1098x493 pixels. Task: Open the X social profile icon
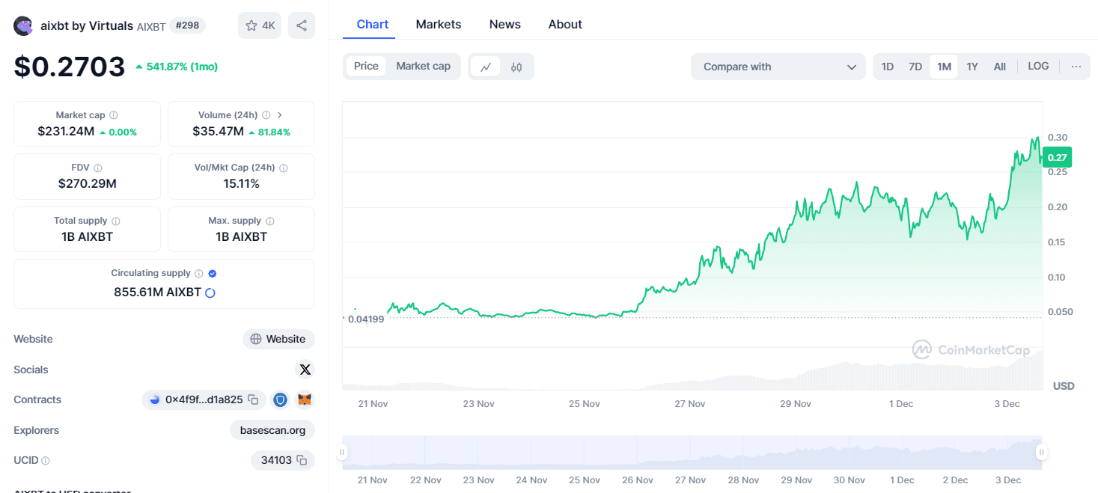tap(305, 369)
